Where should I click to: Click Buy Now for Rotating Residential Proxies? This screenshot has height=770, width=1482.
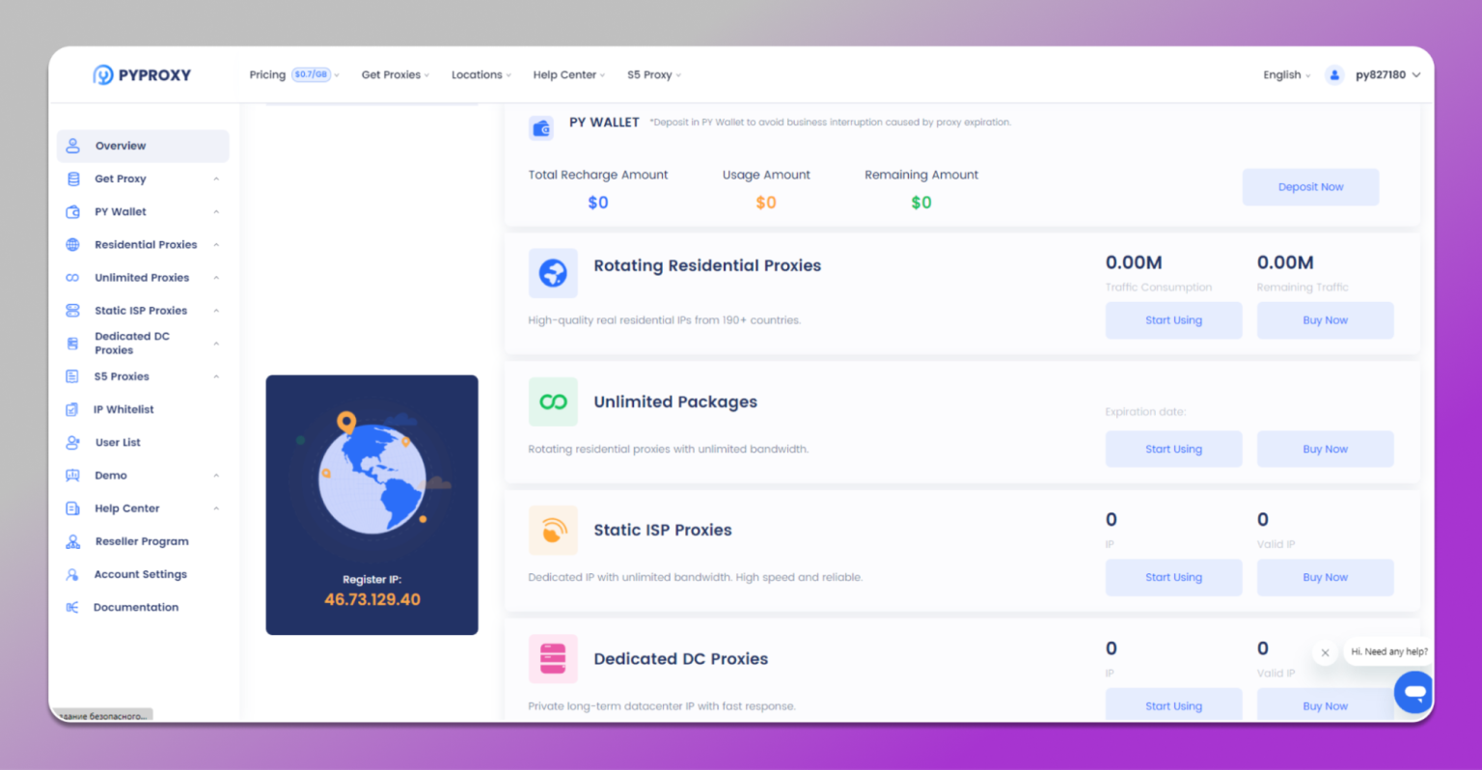pos(1324,319)
